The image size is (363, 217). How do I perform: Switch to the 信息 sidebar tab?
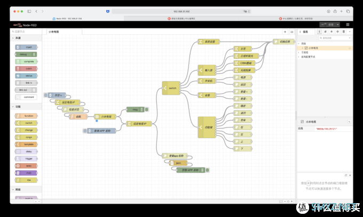pyautogui.click(x=306, y=32)
